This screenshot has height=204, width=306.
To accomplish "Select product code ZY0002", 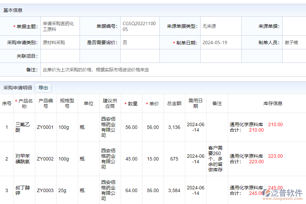I will [x=46, y=158].
